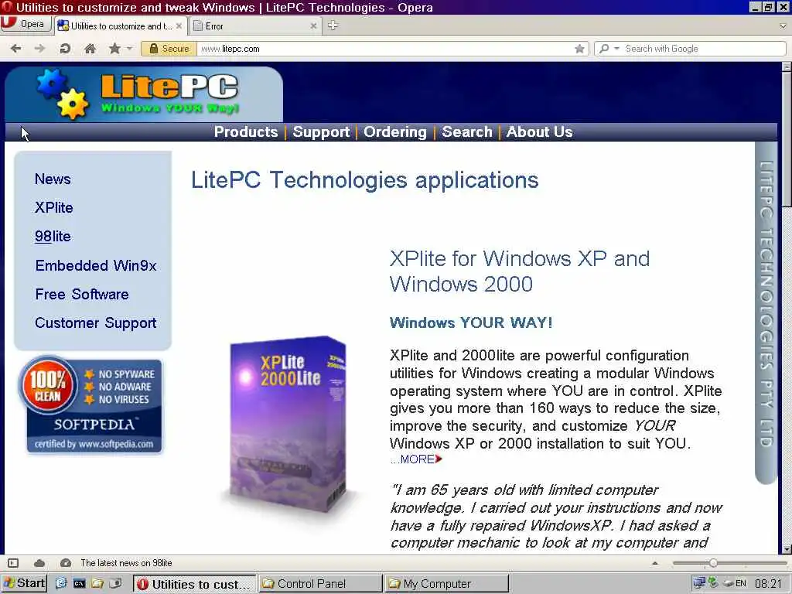This screenshot has height=594, width=792.
Task: Click the Softpedia 100% Clean badge
Action: (91, 405)
